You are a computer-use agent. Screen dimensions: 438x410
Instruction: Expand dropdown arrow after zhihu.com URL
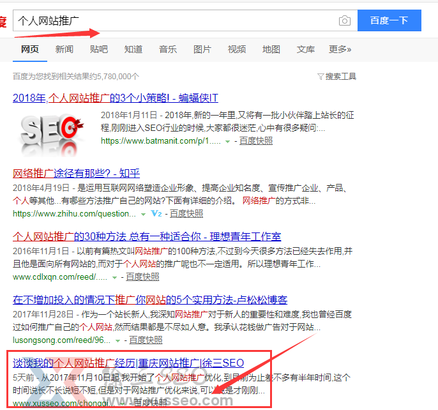tap(143, 215)
